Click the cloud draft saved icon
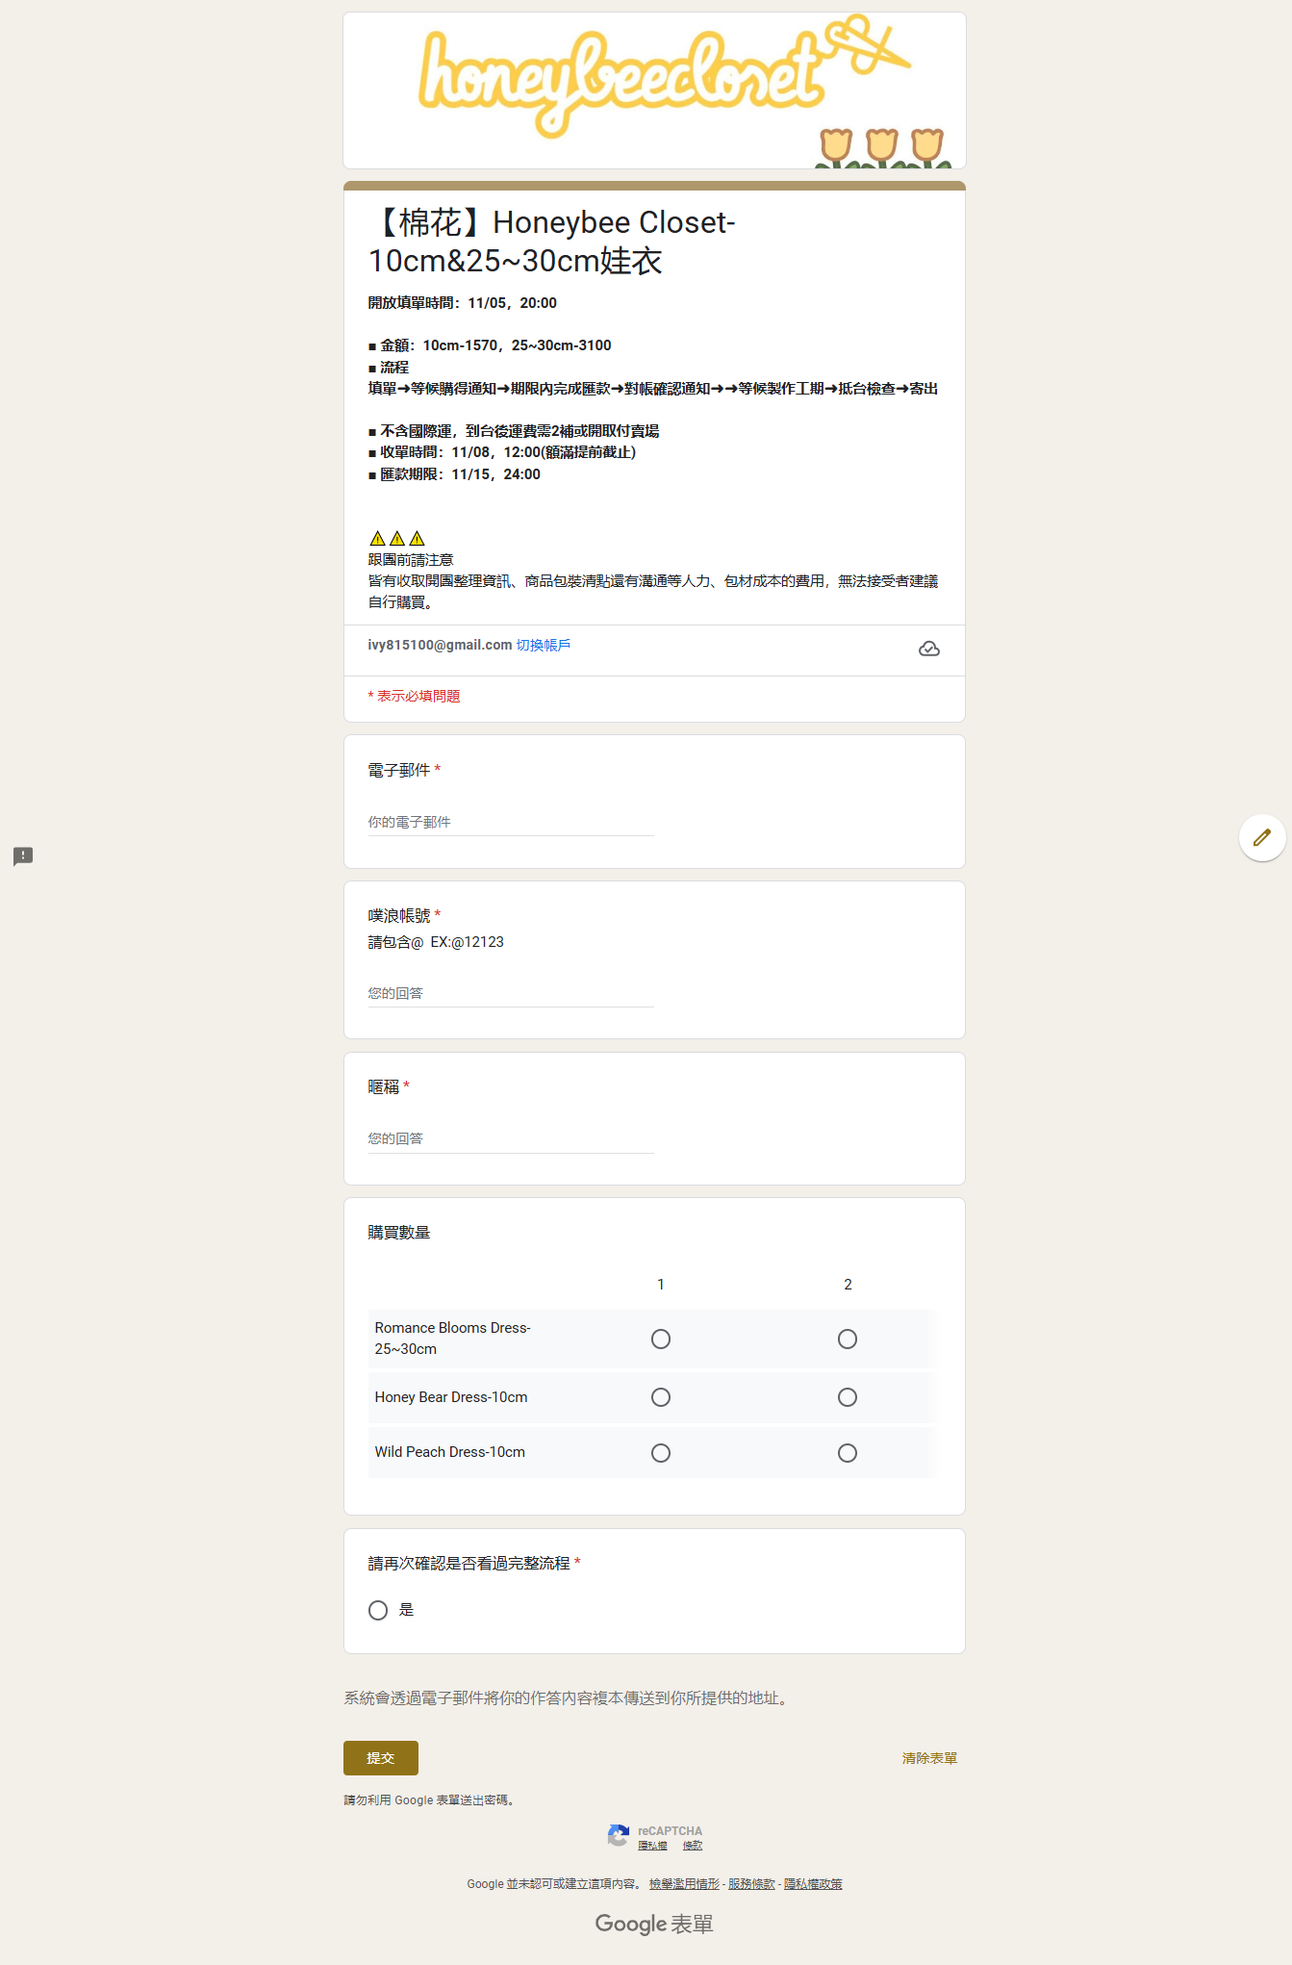Image resolution: width=1292 pixels, height=1965 pixels. 928,649
